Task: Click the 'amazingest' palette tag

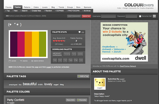Action: [13, 85]
